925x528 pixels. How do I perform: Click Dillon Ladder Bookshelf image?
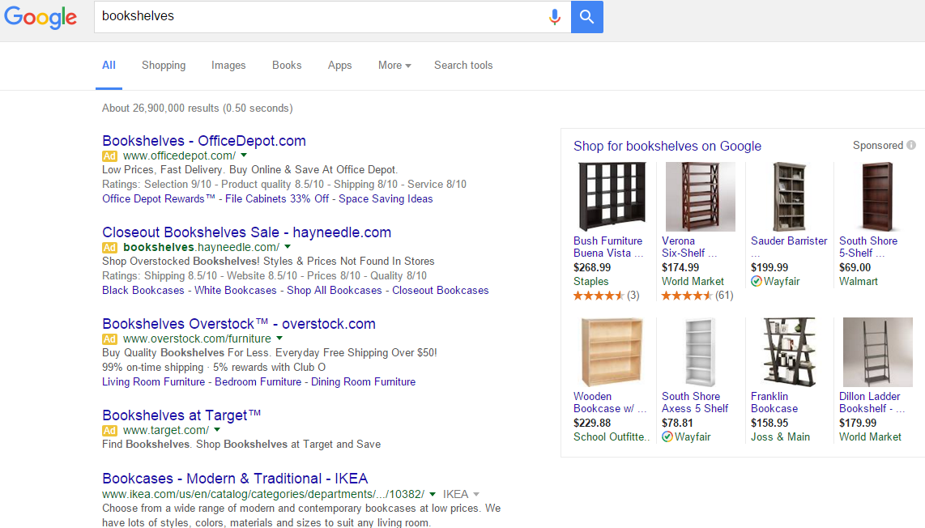pyautogui.click(x=878, y=352)
